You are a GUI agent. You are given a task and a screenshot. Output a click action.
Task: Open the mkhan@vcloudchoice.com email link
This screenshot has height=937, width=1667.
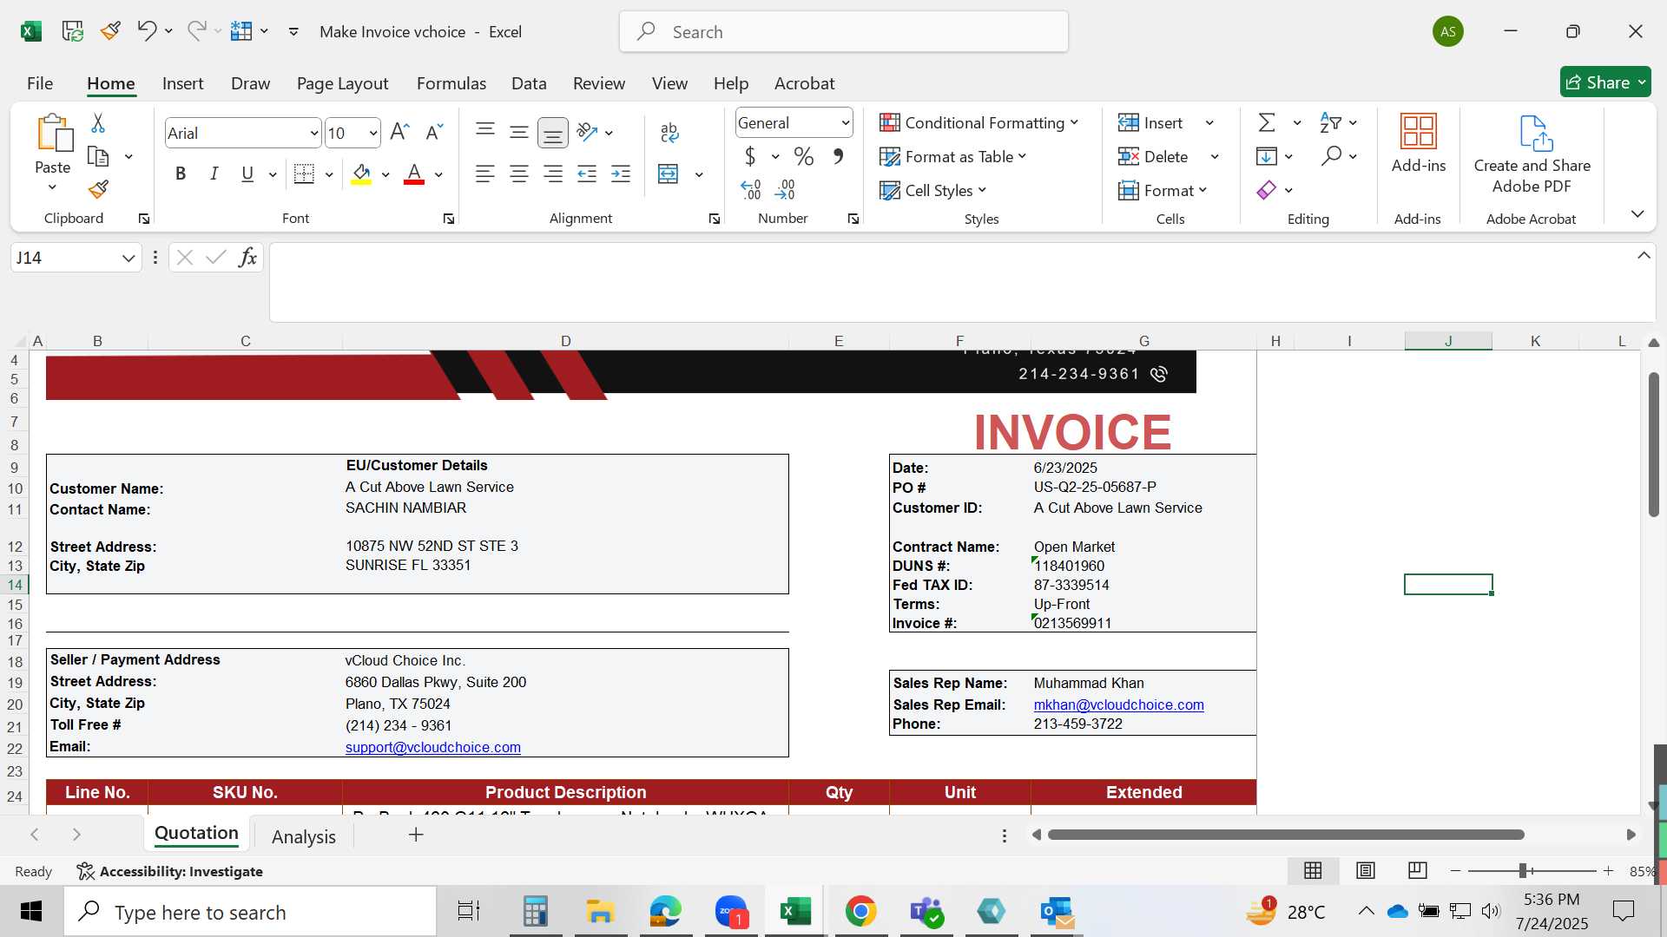click(1118, 704)
